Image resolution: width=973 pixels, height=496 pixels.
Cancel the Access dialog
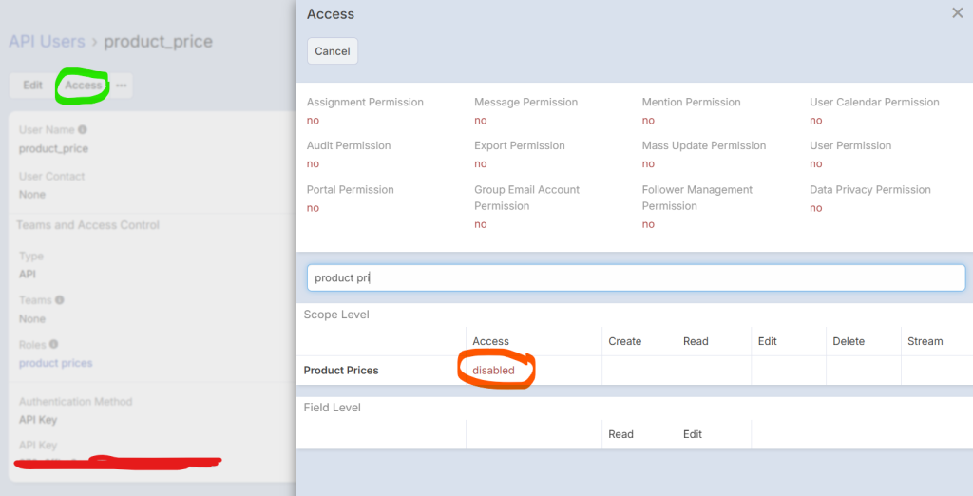pos(333,51)
